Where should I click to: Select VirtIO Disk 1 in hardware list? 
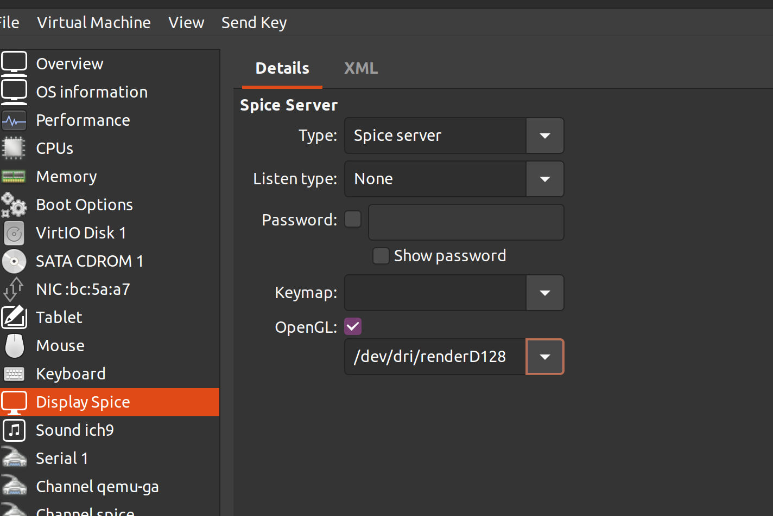click(x=81, y=233)
